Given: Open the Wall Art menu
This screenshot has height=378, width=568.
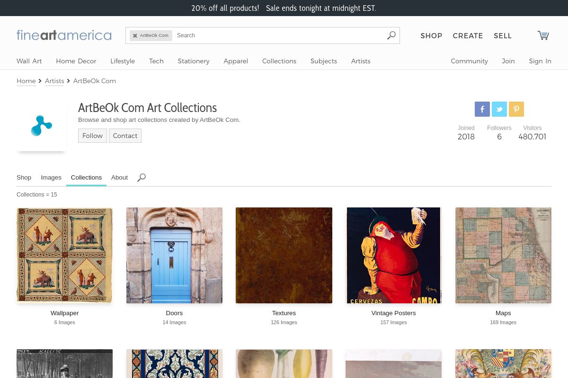Looking at the screenshot, I should point(29,61).
